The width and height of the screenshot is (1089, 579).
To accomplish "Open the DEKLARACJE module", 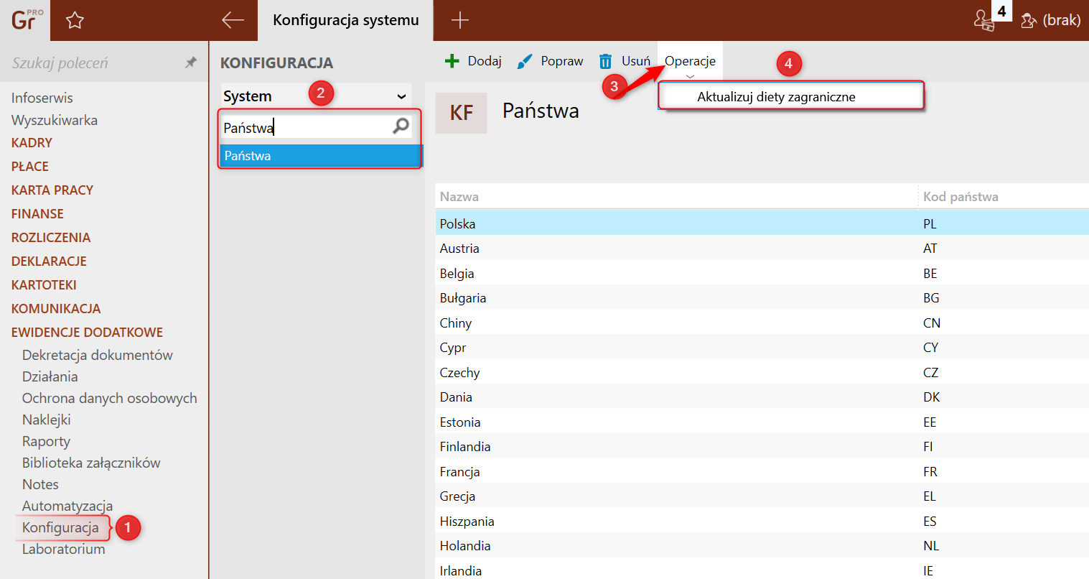I will (49, 261).
